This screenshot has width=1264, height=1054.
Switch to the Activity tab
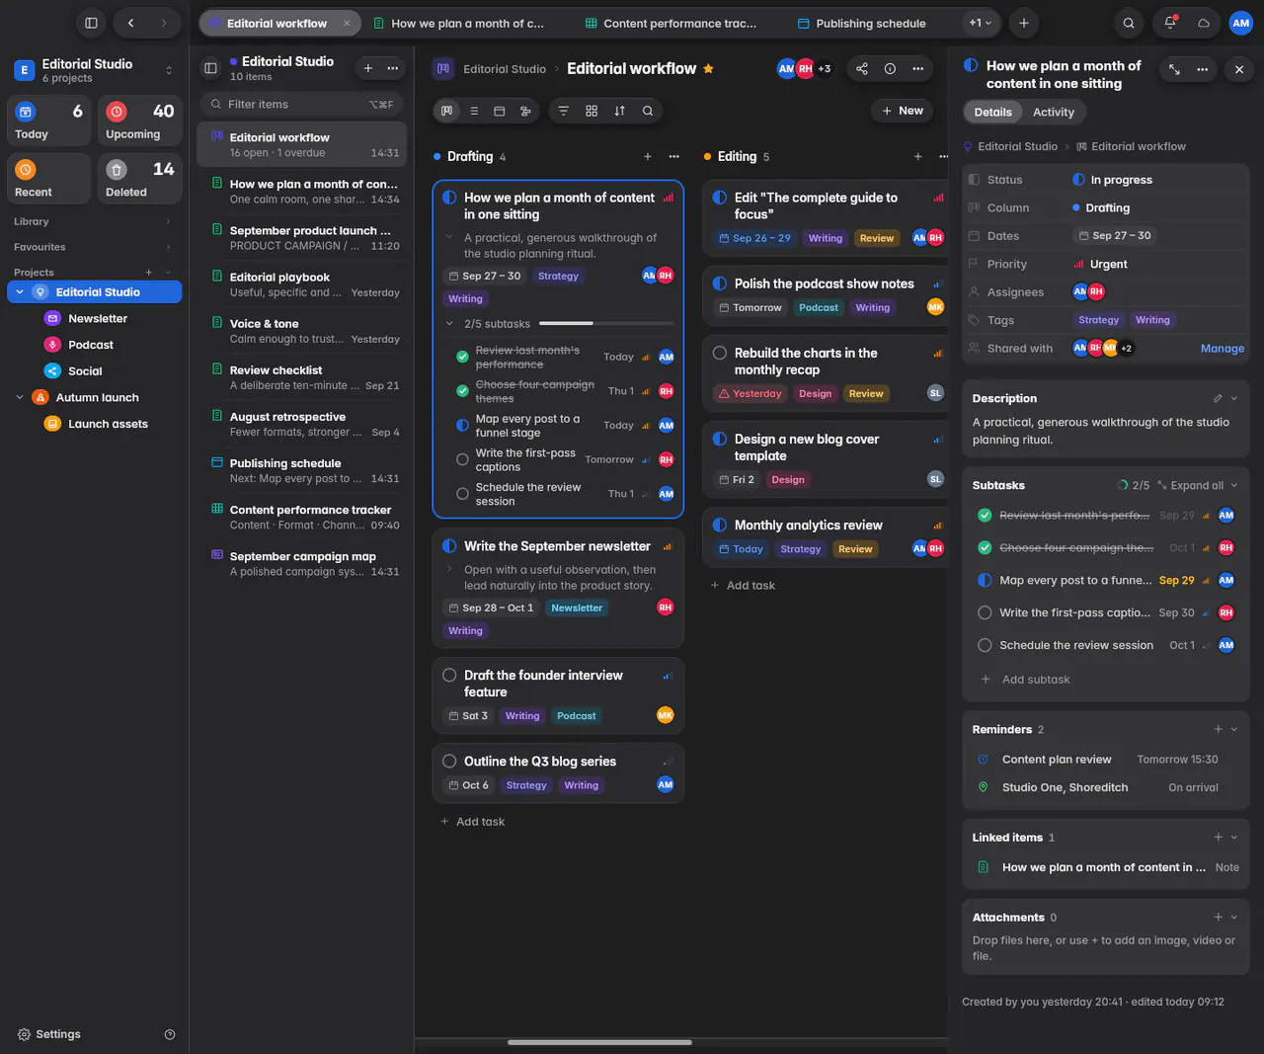[x=1054, y=113]
